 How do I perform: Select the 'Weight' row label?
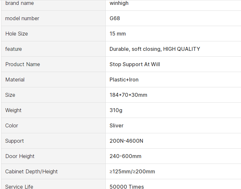pyautogui.click(x=13, y=110)
